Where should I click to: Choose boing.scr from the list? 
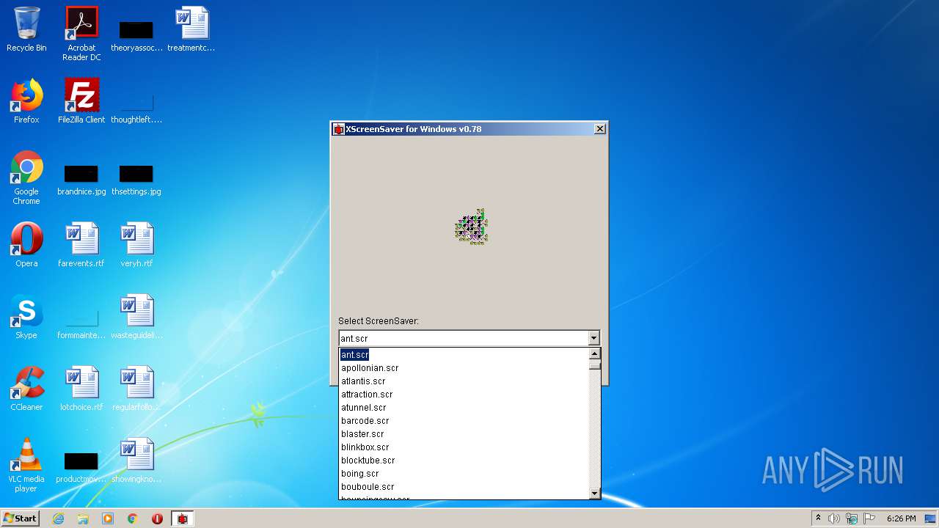click(464, 474)
